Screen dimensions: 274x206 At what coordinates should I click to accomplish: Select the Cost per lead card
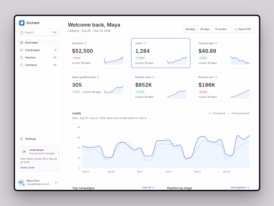click(224, 53)
